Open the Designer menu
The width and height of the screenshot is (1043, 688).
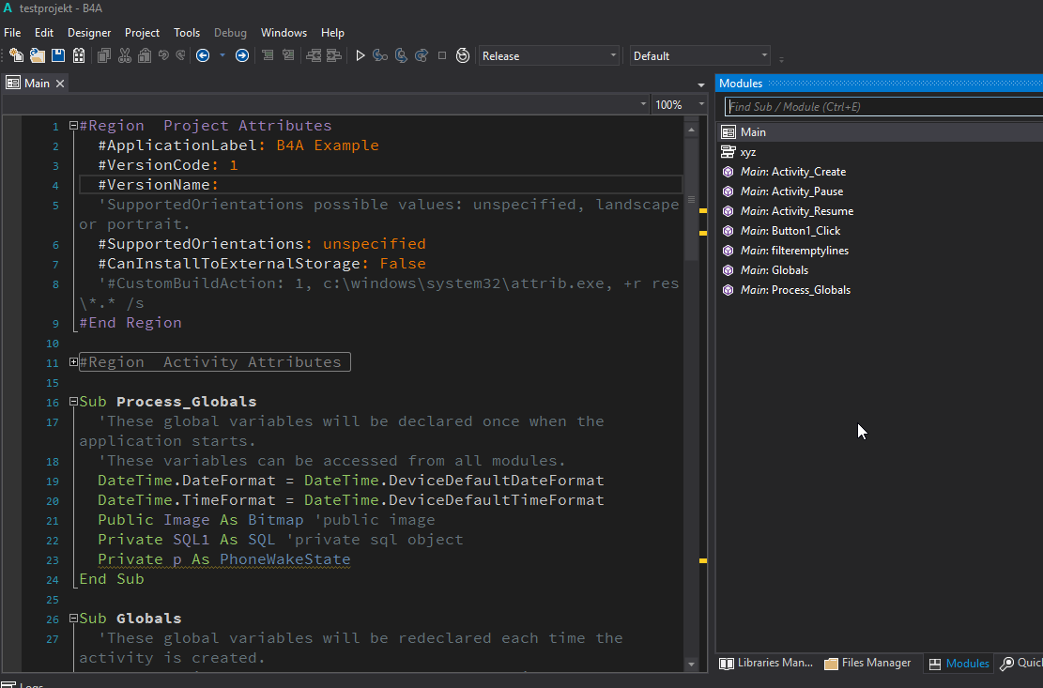point(89,33)
